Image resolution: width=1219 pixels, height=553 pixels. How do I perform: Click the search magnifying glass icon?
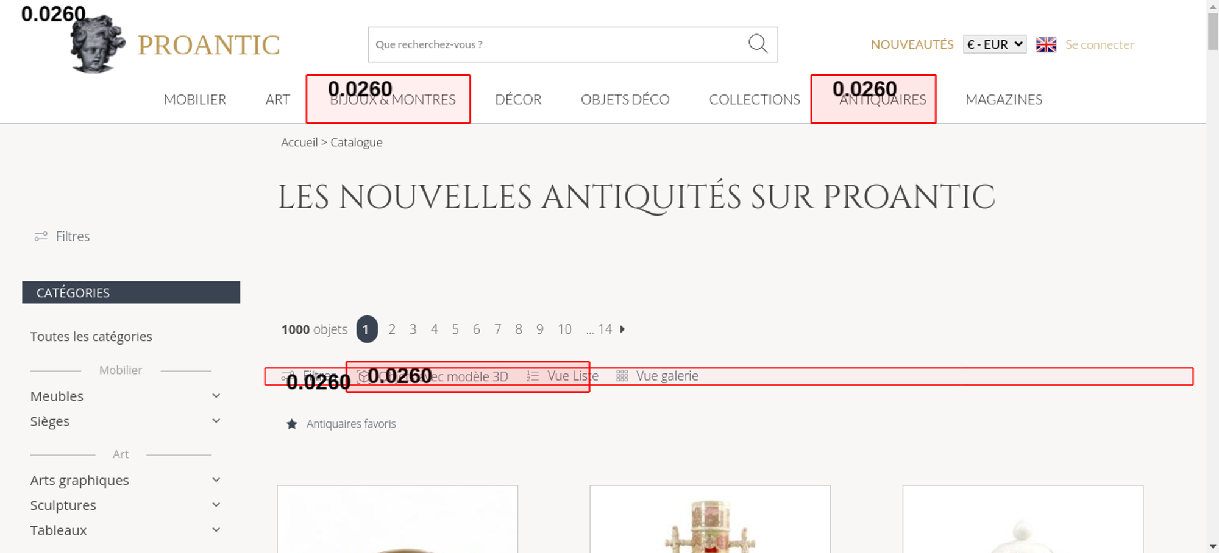(x=758, y=44)
